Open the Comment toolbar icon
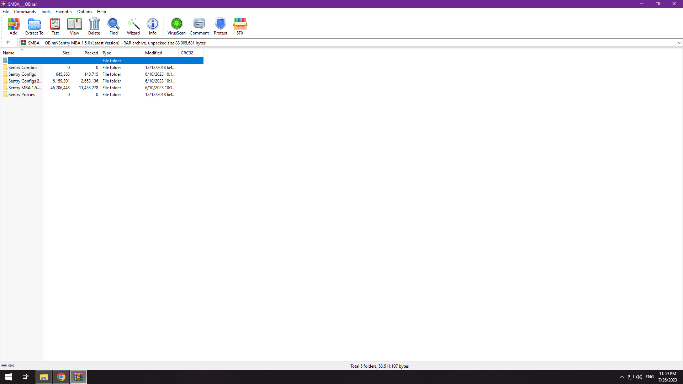683x384 pixels. click(x=199, y=26)
